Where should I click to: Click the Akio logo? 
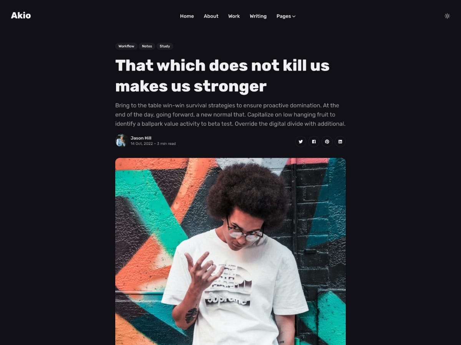tap(21, 16)
